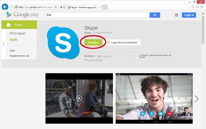Open the video call screenshot thumbnail
The width and height of the screenshot is (206, 129).
click(154, 98)
